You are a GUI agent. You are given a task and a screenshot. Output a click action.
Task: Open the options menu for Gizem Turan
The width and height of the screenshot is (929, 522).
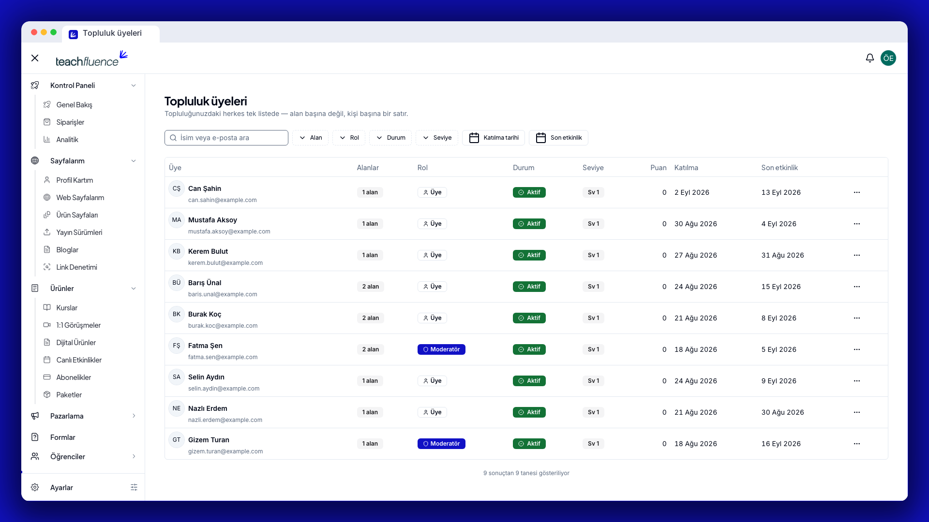(x=856, y=444)
